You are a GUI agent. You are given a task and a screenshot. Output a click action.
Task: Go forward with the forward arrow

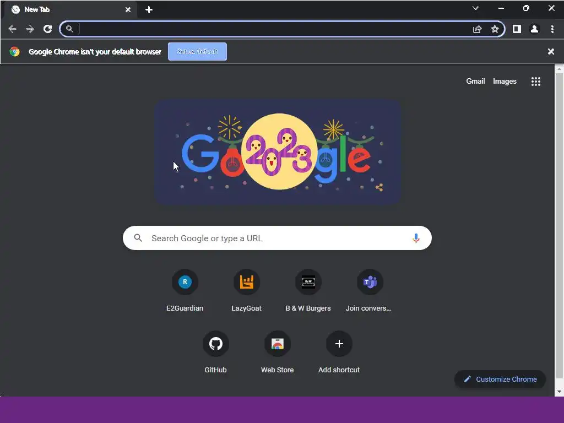30,29
